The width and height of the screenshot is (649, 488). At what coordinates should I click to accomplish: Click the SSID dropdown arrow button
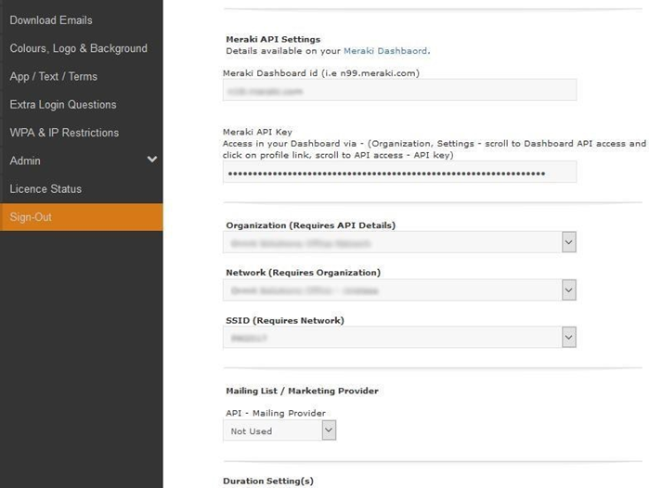(x=568, y=339)
